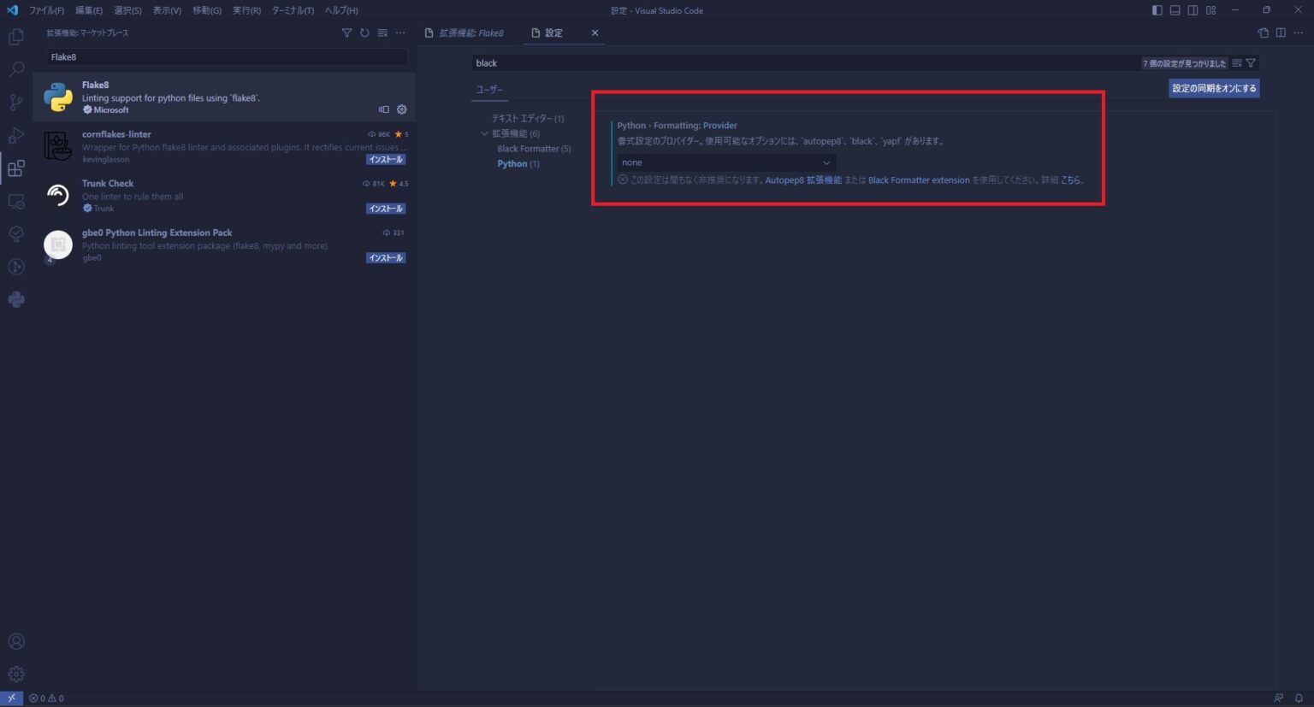Open the Run and Debug view
Screen dimensions: 1314x707
coord(16,135)
